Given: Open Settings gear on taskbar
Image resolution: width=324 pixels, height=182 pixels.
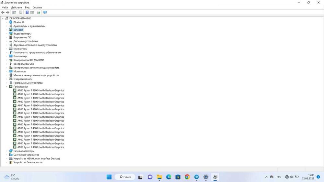Looking at the screenshot, I should (206, 177).
